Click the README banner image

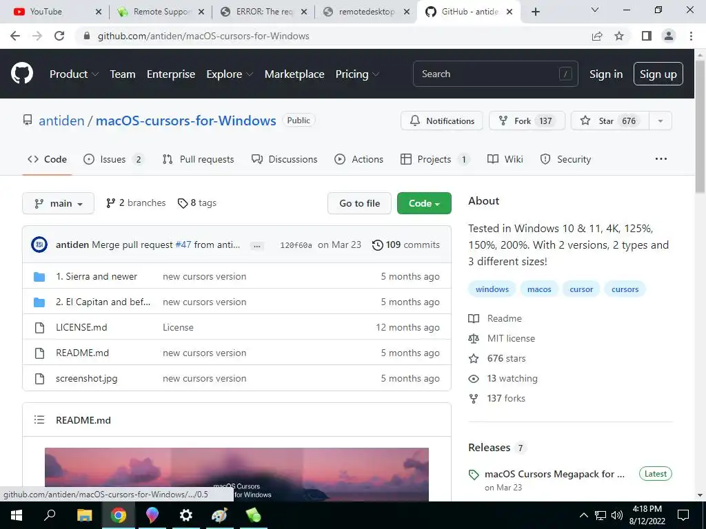pos(236,474)
